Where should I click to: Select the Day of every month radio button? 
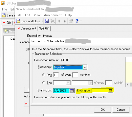pos(44,75)
